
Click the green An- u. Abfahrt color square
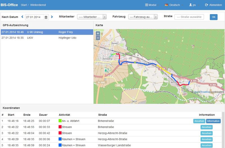60,121
